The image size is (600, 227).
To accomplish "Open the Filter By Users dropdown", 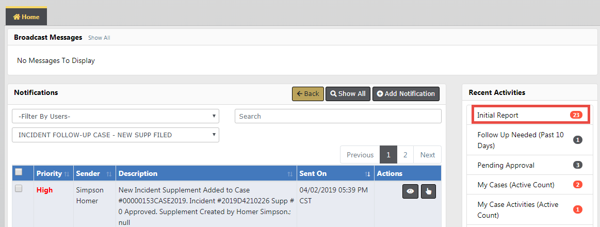I will pos(115,116).
